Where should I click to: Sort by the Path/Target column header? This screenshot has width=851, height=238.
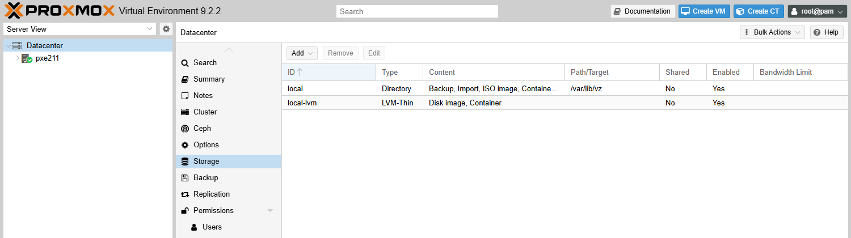pyautogui.click(x=612, y=73)
